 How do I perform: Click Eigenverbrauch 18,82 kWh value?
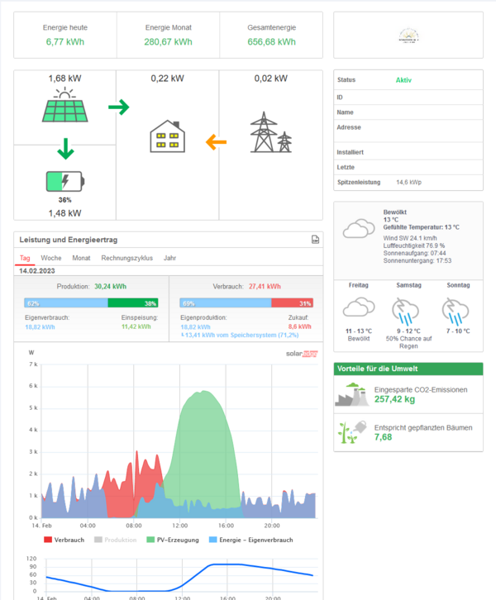pos(40,327)
